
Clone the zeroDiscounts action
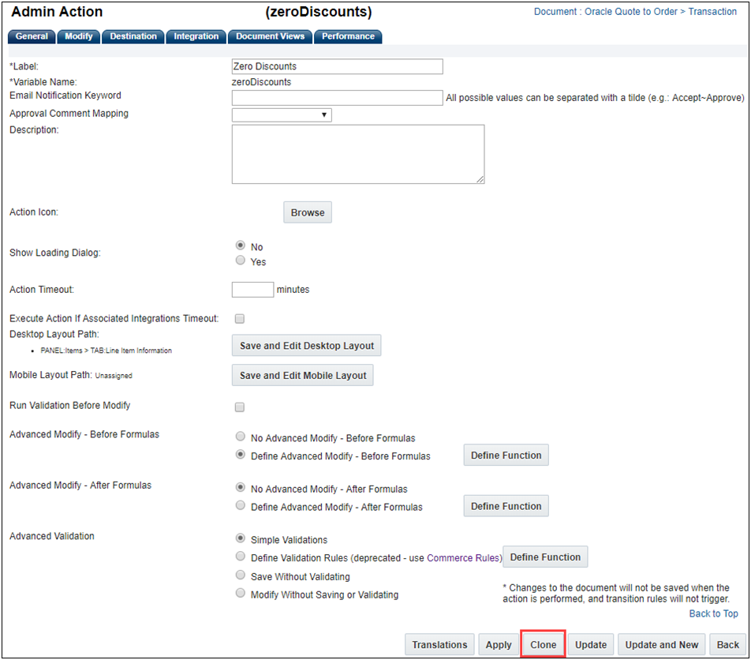pyautogui.click(x=543, y=644)
